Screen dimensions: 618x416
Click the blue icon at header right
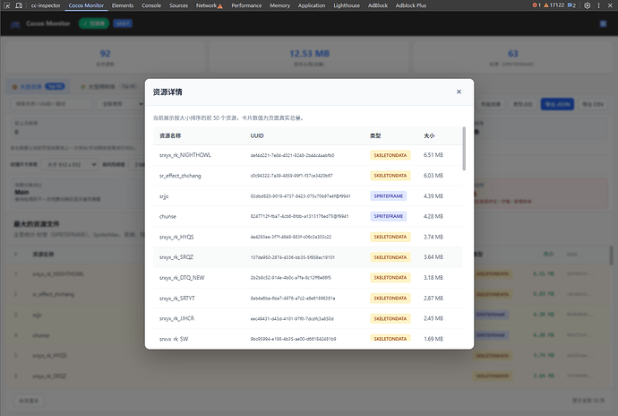(x=603, y=23)
